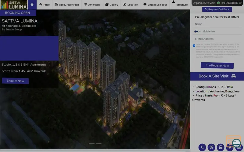Click the Site & Floor Plan building icon

click(56, 4)
